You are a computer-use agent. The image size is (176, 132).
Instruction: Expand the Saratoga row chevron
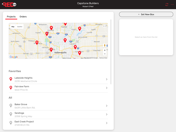(x=106, y=114)
